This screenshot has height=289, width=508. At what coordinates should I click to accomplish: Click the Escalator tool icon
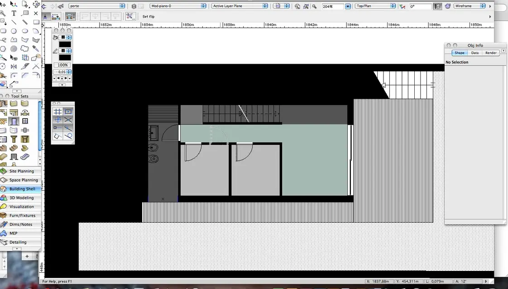tap(25, 157)
